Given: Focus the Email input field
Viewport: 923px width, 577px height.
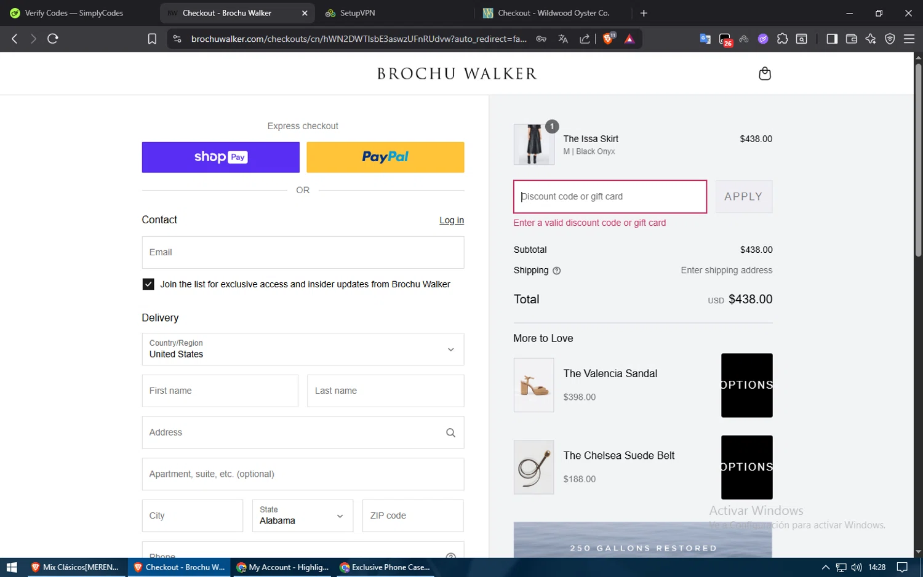Looking at the screenshot, I should click(x=303, y=252).
